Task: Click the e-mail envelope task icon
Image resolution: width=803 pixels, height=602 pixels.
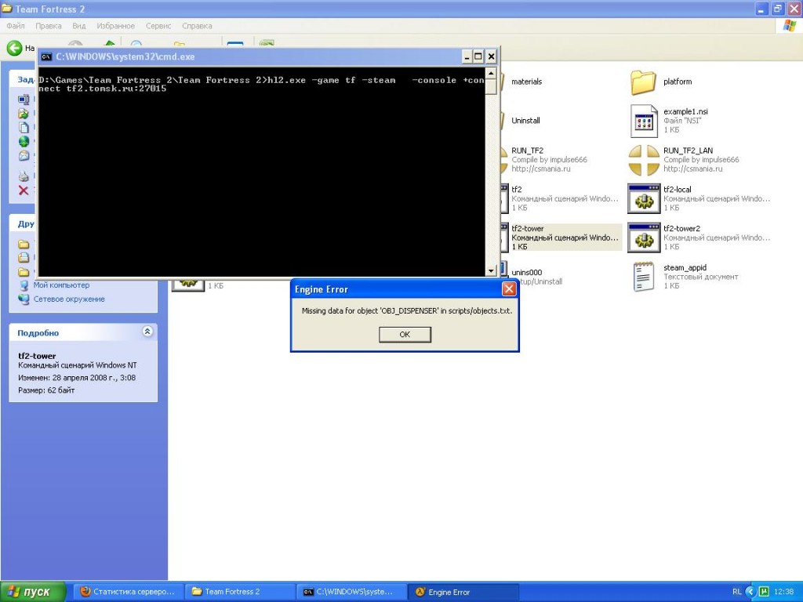Action: [24, 156]
